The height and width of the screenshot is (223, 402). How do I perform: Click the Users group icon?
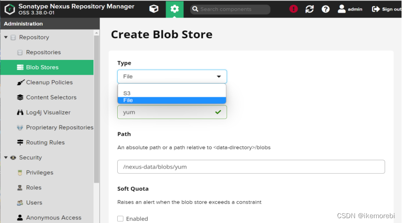tap(20, 203)
